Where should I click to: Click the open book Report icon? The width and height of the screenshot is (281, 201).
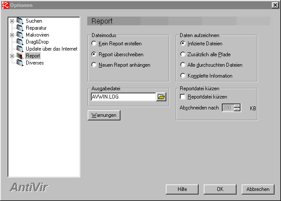pos(20,56)
